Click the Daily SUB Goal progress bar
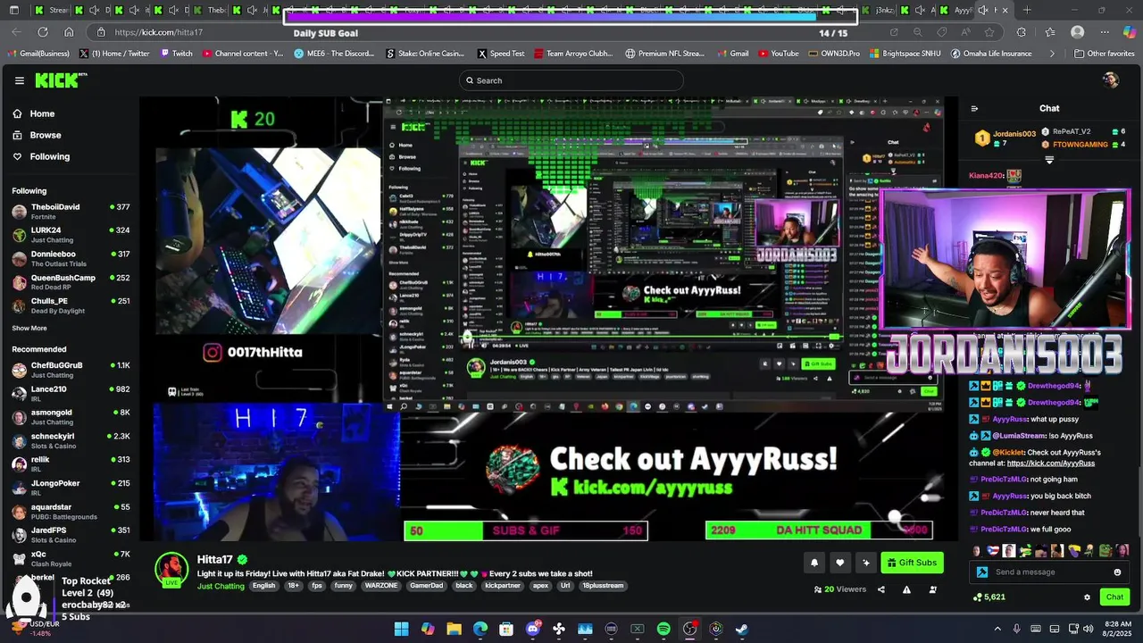This screenshot has height=643, width=1143. [x=571, y=16]
